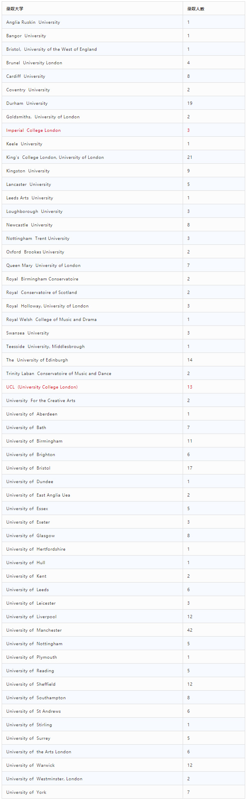The image size is (246, 802).
Task: Click University of Liverpool
Action: (x=31, y=617)
